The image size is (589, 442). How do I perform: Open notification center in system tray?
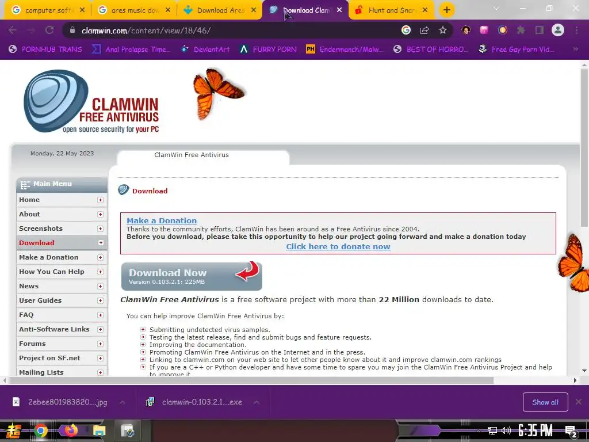[571, 432]
